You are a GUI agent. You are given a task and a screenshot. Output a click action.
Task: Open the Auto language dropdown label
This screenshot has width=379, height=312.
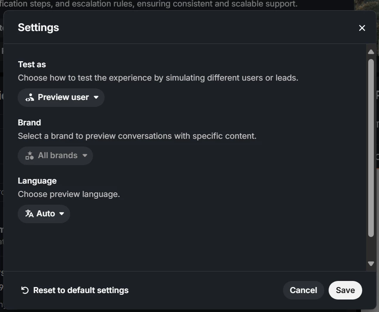coord(46,214)
